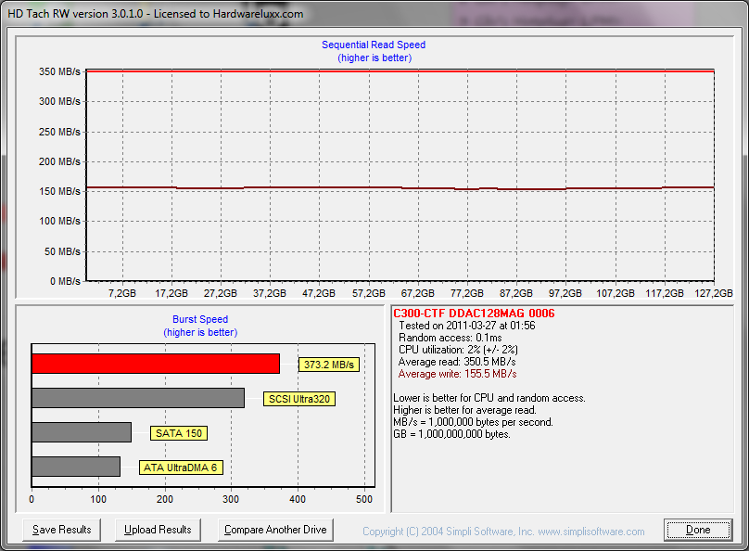Screen dimensions: 749x551
Task: Click the CPU utilization: 2% line
Action: [459, 350]
